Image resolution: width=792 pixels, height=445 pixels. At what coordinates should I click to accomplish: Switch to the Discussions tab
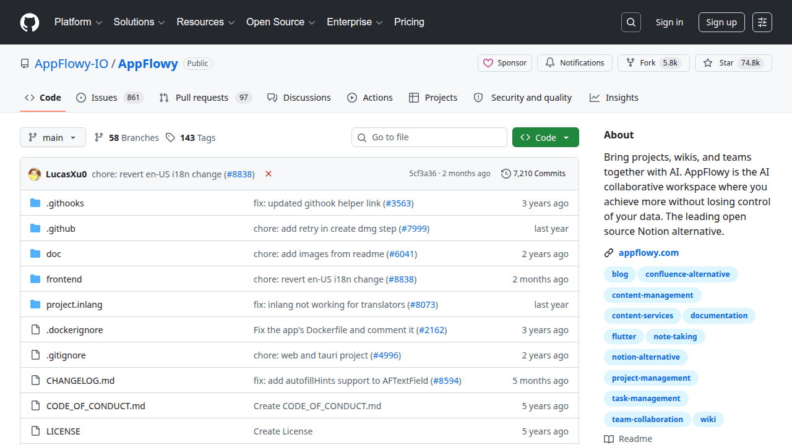299,98
